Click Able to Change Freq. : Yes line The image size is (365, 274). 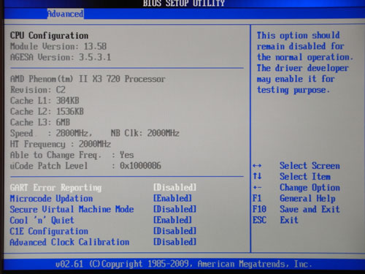tap(72, 155)
